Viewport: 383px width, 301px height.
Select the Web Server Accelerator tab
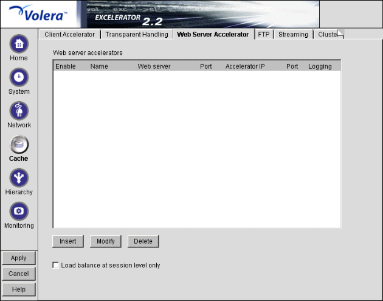213,35
